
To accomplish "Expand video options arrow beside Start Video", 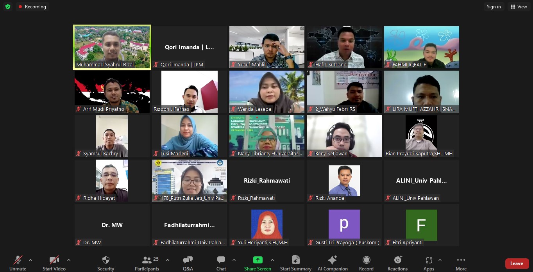I will 69,260.
